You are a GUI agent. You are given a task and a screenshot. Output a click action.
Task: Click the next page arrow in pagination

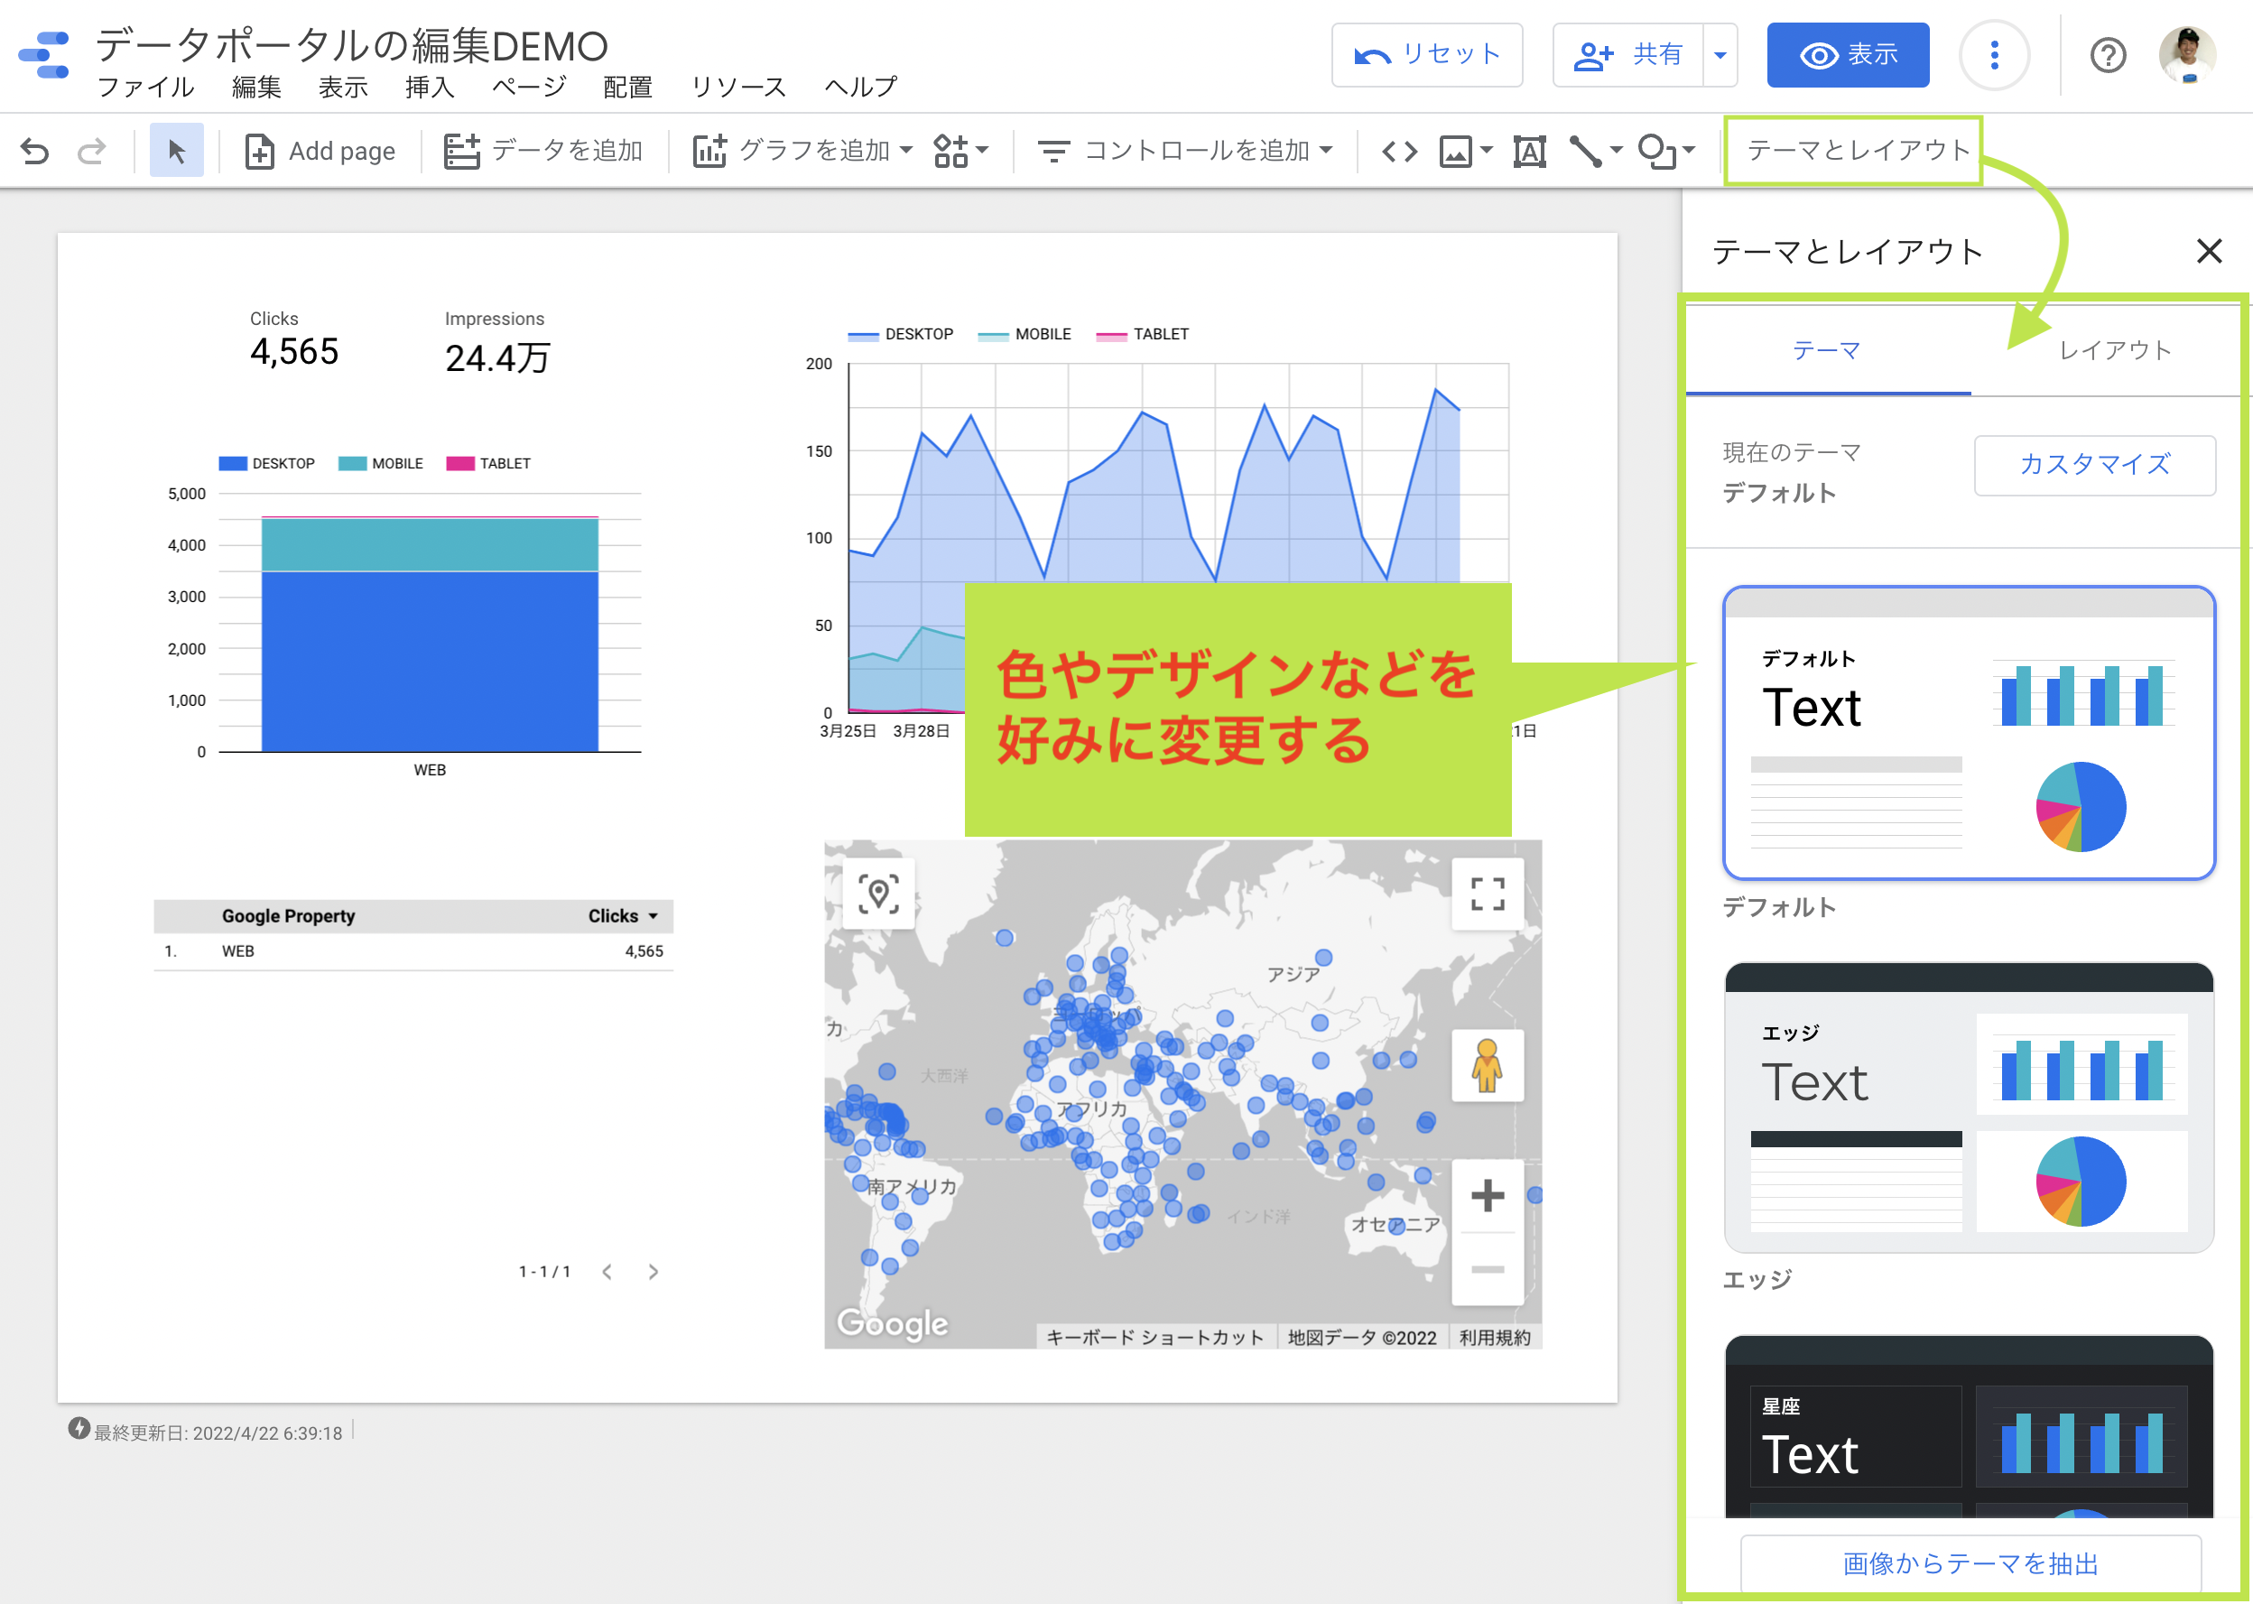653,1271
